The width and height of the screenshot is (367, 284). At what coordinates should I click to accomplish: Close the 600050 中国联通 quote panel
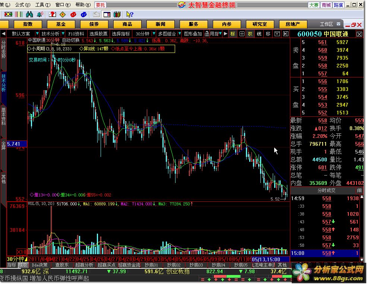pyautogui.click(x=359, y=34)
